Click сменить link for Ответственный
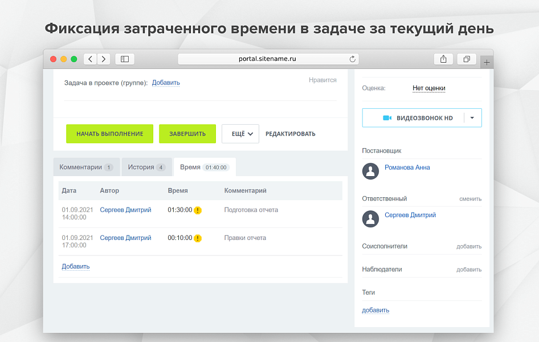The width and height of the screenshot is (539, 342). pyautogui.click(x=470, y=199)
